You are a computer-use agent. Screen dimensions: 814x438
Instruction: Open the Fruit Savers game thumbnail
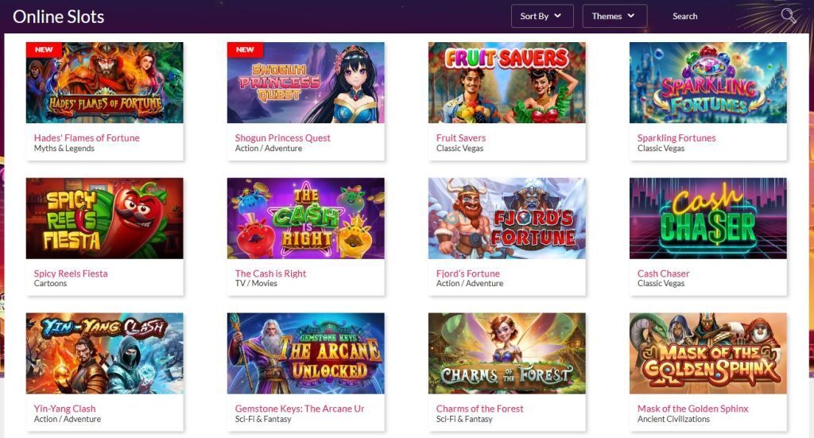click(x=506, y=83)
